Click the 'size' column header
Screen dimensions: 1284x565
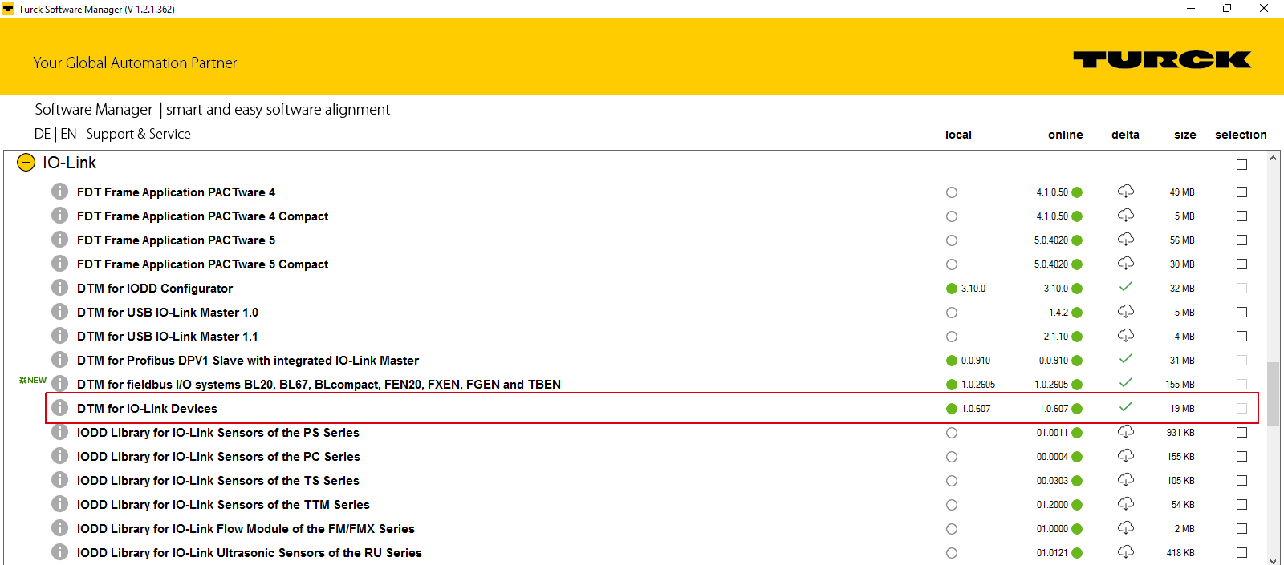(x=1185, y=135)
